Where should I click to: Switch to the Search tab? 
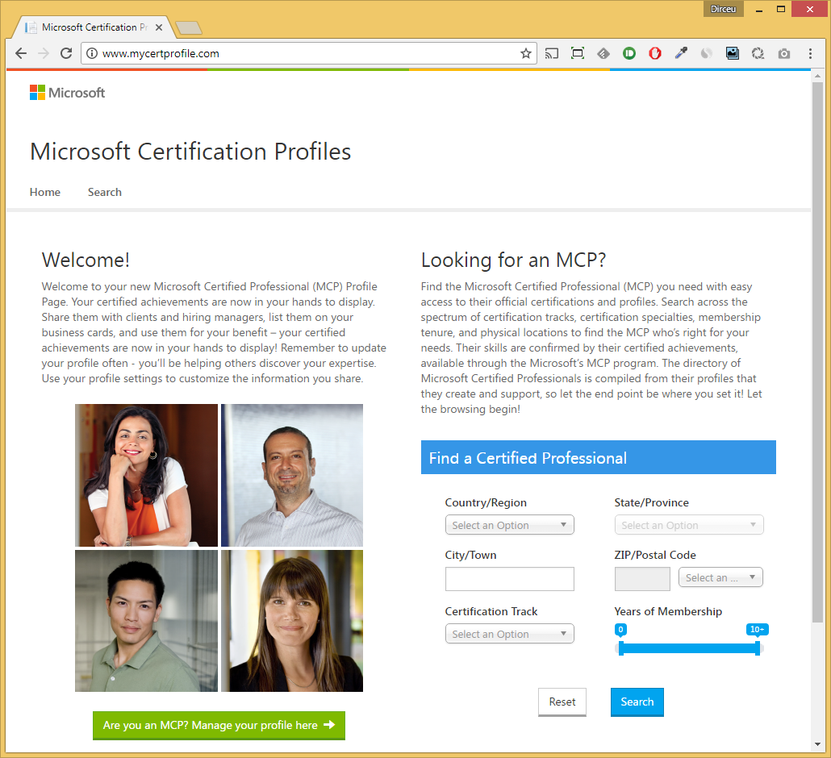click(104, 192)
